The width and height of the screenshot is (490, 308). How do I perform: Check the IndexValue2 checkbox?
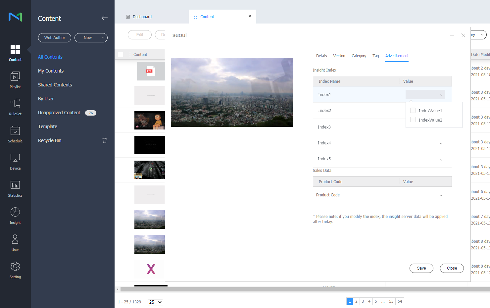413,120
